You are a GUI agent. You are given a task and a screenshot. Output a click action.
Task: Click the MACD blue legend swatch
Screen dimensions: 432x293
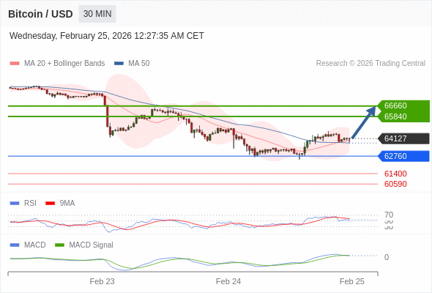click(15, 245)
